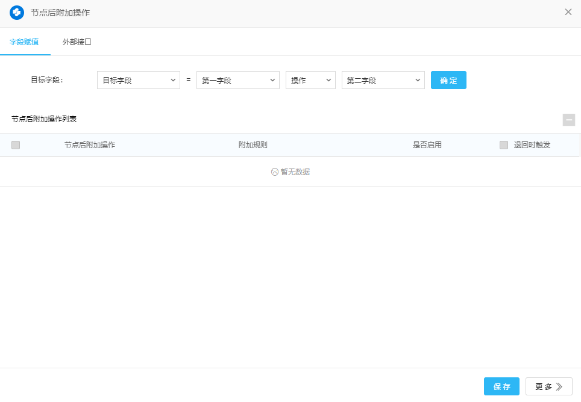Click the 暂无数据 empty row text
This screenshot has width=581, height=402.
(x=295, y=172)
